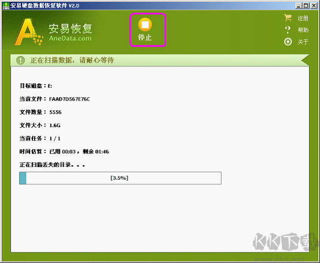Click the circular about icon
The height and width of the screenshot is (263, 320).
tap(288, 42)
